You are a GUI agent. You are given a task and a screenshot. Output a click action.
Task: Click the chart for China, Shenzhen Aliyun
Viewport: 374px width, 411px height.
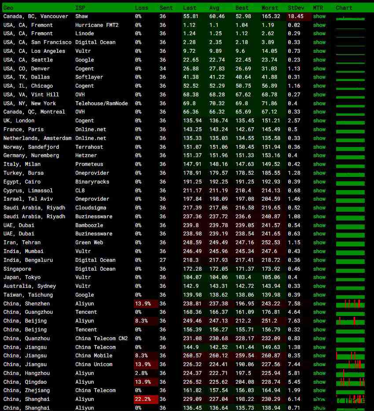(x=350, y=304)
